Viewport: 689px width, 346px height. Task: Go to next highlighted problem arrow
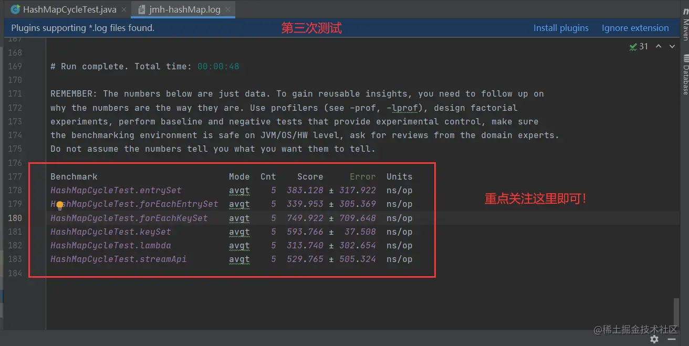click(x=672, y=47)
